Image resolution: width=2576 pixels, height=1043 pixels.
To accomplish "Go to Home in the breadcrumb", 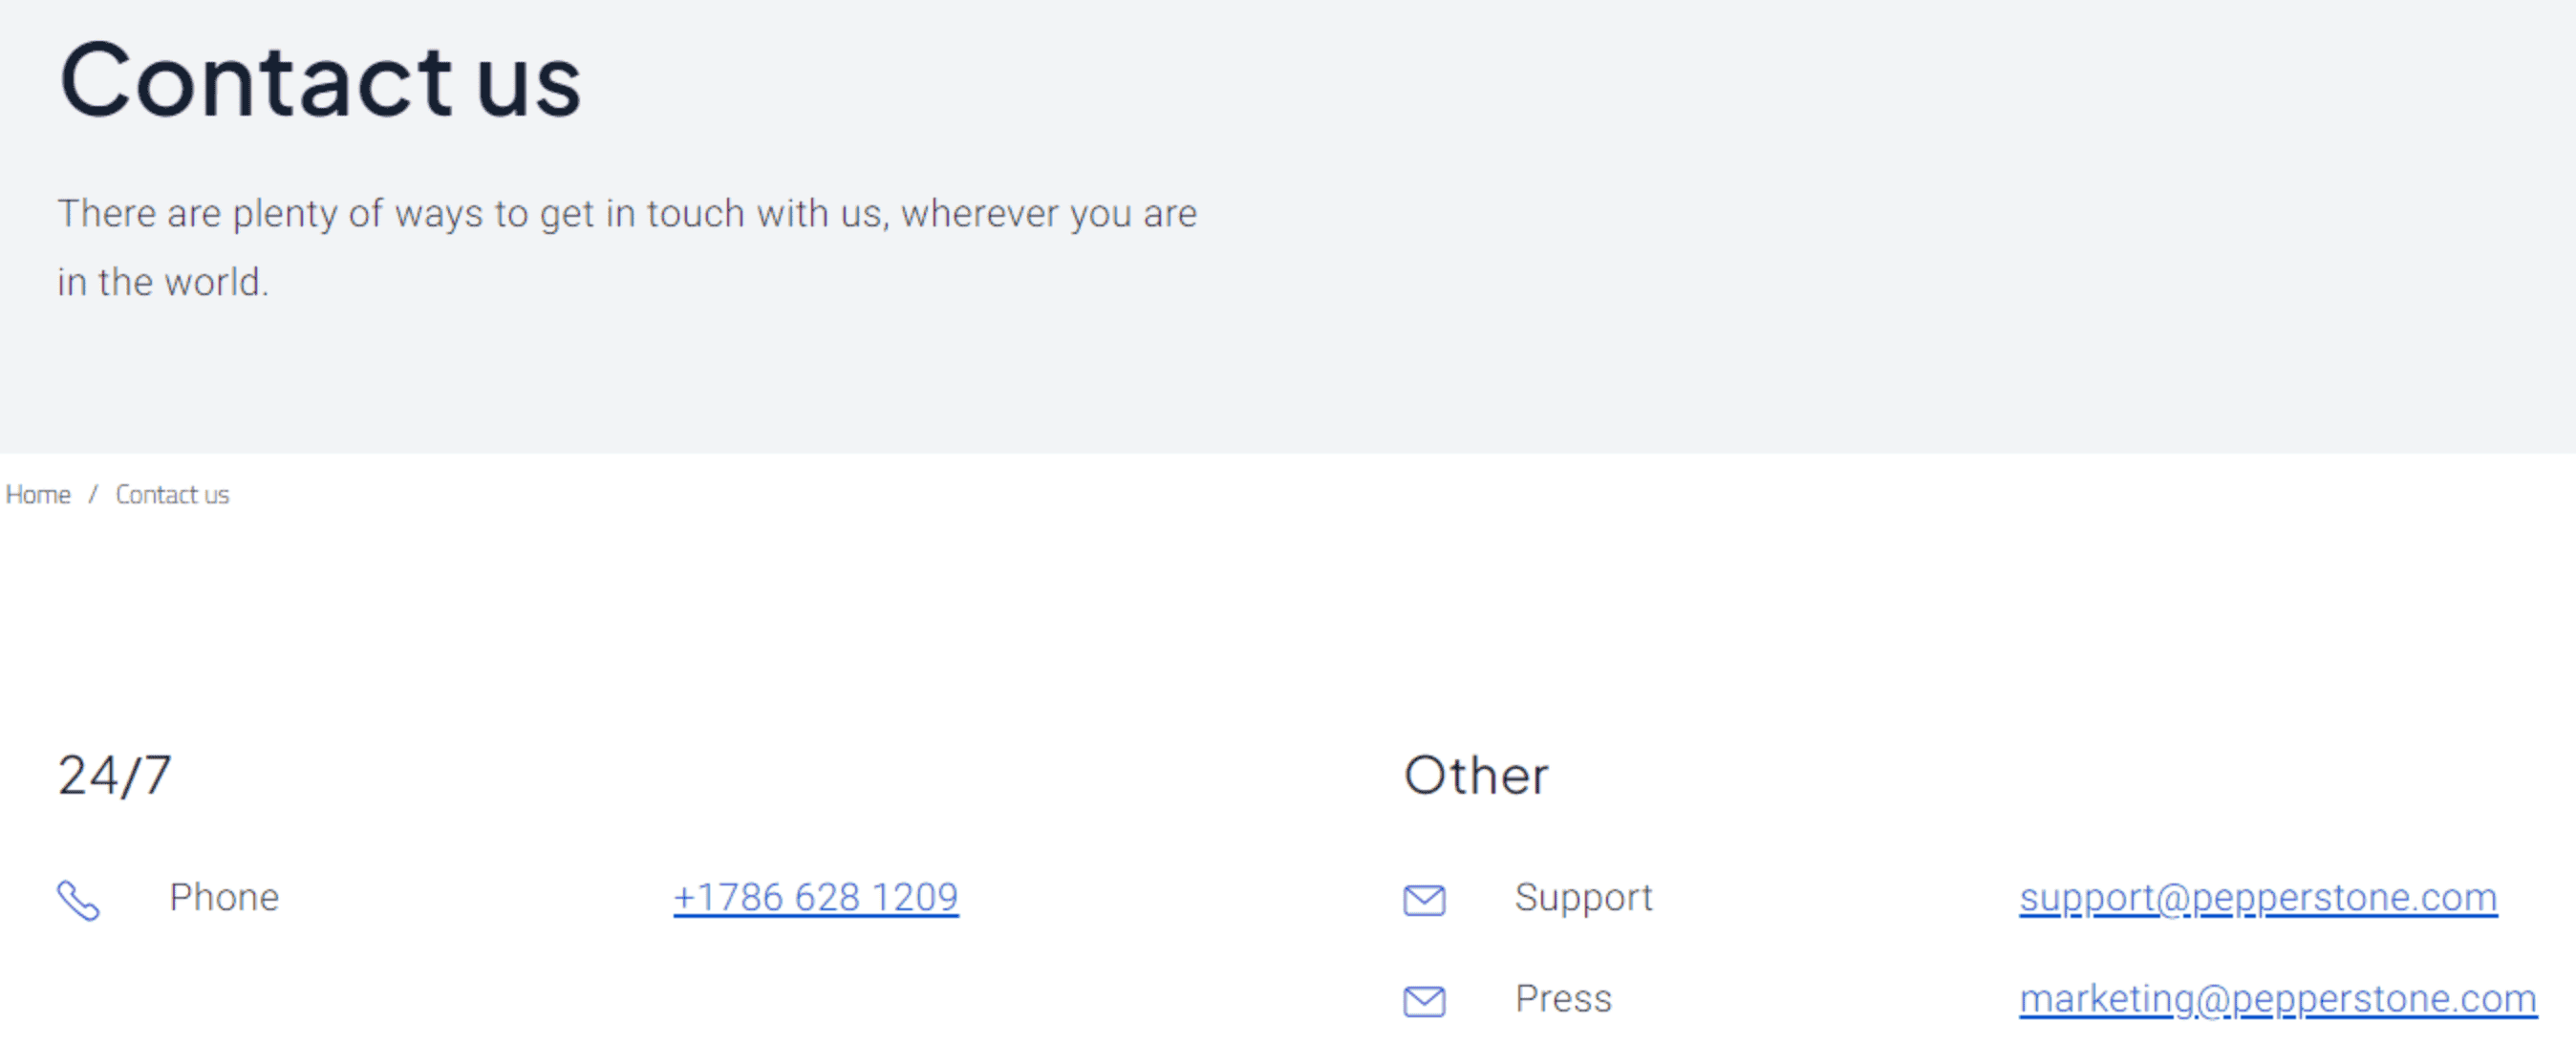I will click(x=38, y=494).
